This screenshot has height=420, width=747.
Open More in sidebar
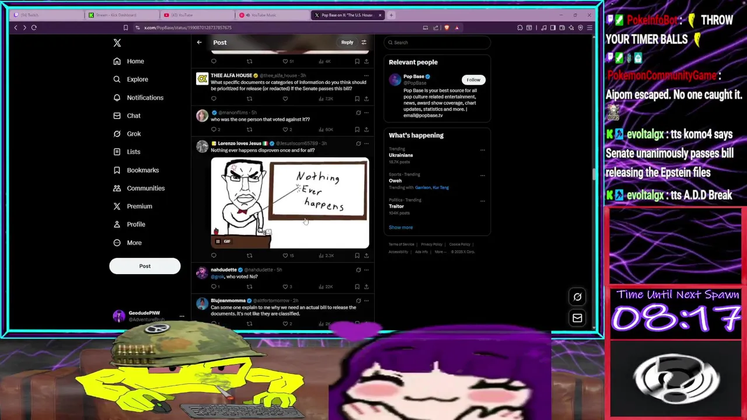(x=127, y=243)
